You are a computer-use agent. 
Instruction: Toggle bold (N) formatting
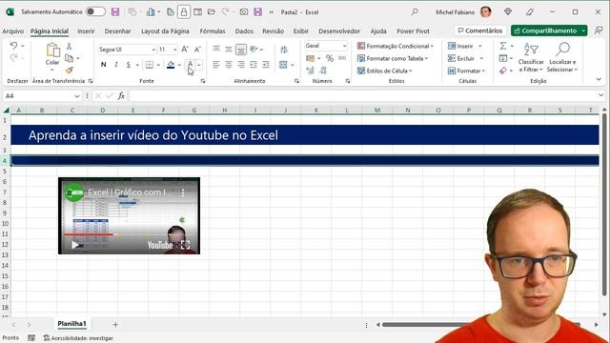(103, 65)
